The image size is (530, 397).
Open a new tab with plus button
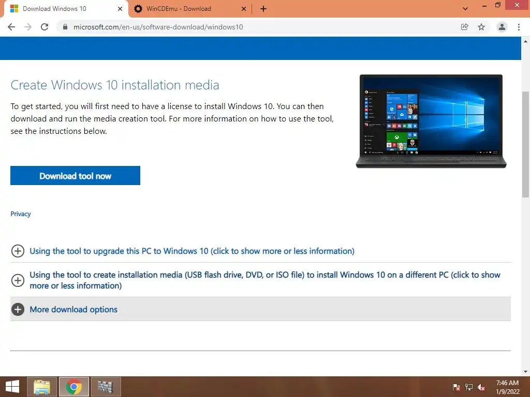coord(263,9)
